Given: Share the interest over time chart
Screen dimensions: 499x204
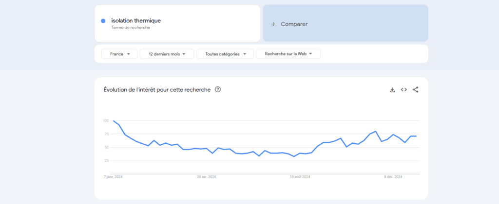Looking at the screenshot, I should pos(415,90).
